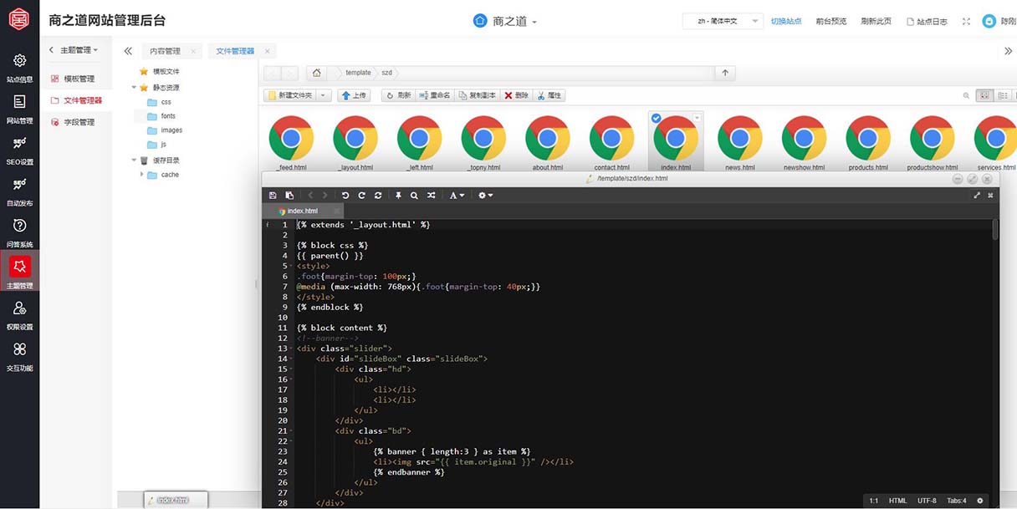Click the 刷新 button in file toolbar
Screen dimensions: 1017x509
coord(398,95)
